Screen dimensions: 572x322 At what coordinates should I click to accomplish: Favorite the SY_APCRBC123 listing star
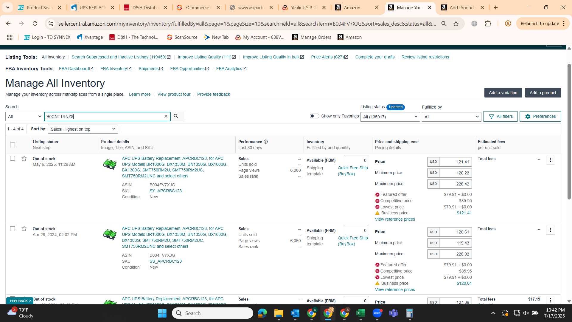24,158
